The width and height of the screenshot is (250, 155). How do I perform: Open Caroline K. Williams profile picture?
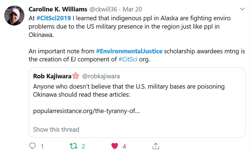coord(14,15)
